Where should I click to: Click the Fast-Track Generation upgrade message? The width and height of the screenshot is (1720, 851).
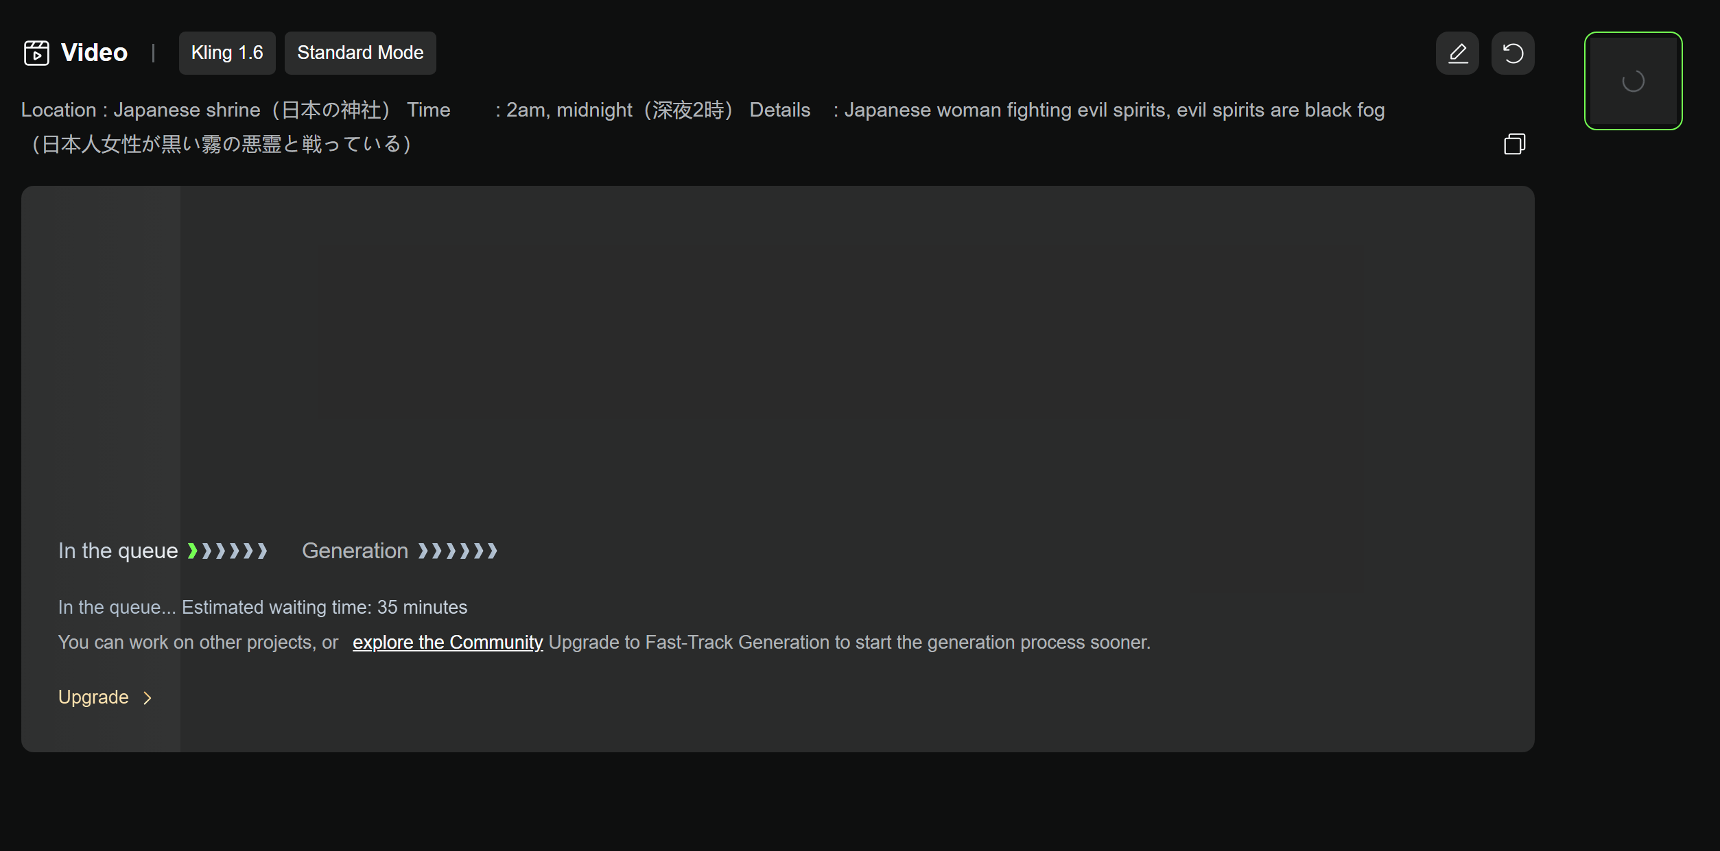[x=849, y=643]
